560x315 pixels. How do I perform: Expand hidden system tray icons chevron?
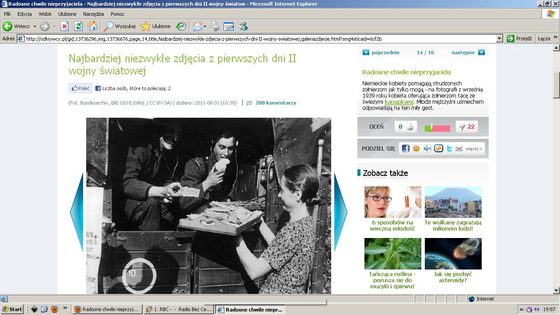click(521, 309)
